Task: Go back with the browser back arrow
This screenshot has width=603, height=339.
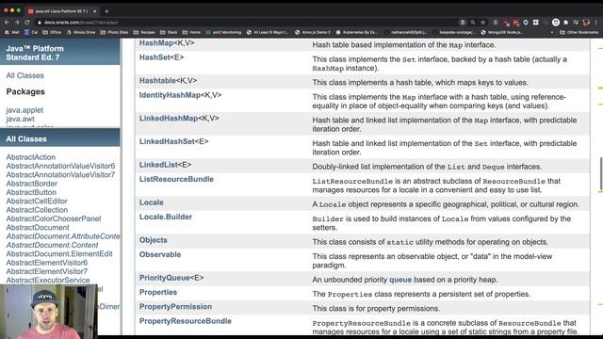Action: tap(7, 23)
